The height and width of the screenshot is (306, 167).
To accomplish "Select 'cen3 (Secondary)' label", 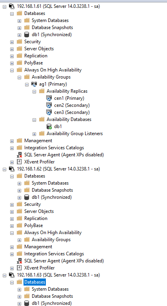I will [x=72, y=112].
